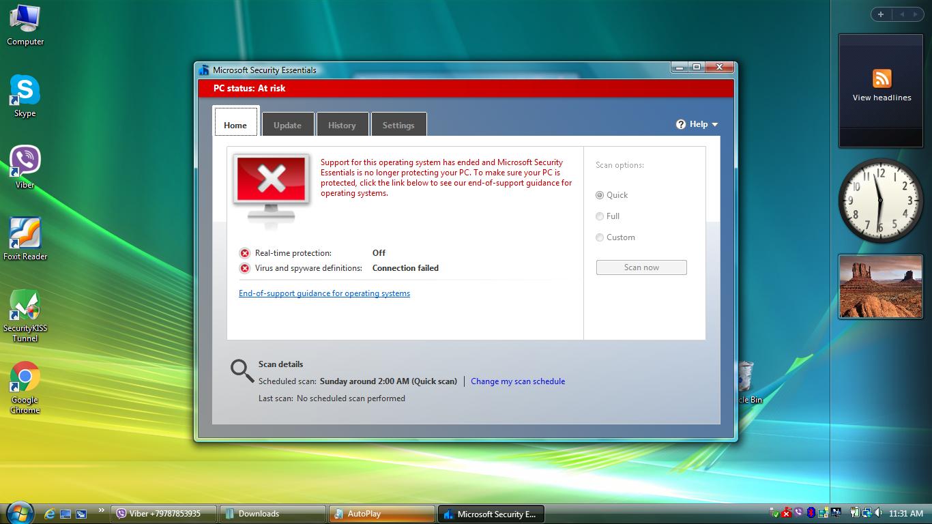Click the Microsoft Security Essentials title bar icon
932x524 pixels.
pos(204,70)
